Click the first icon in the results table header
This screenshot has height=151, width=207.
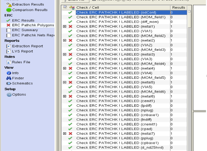coord(65,7)
